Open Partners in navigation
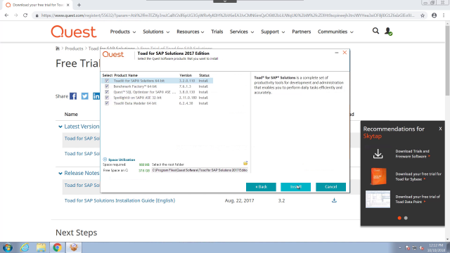The image size is (450, 253). click(x=302, y=32)
